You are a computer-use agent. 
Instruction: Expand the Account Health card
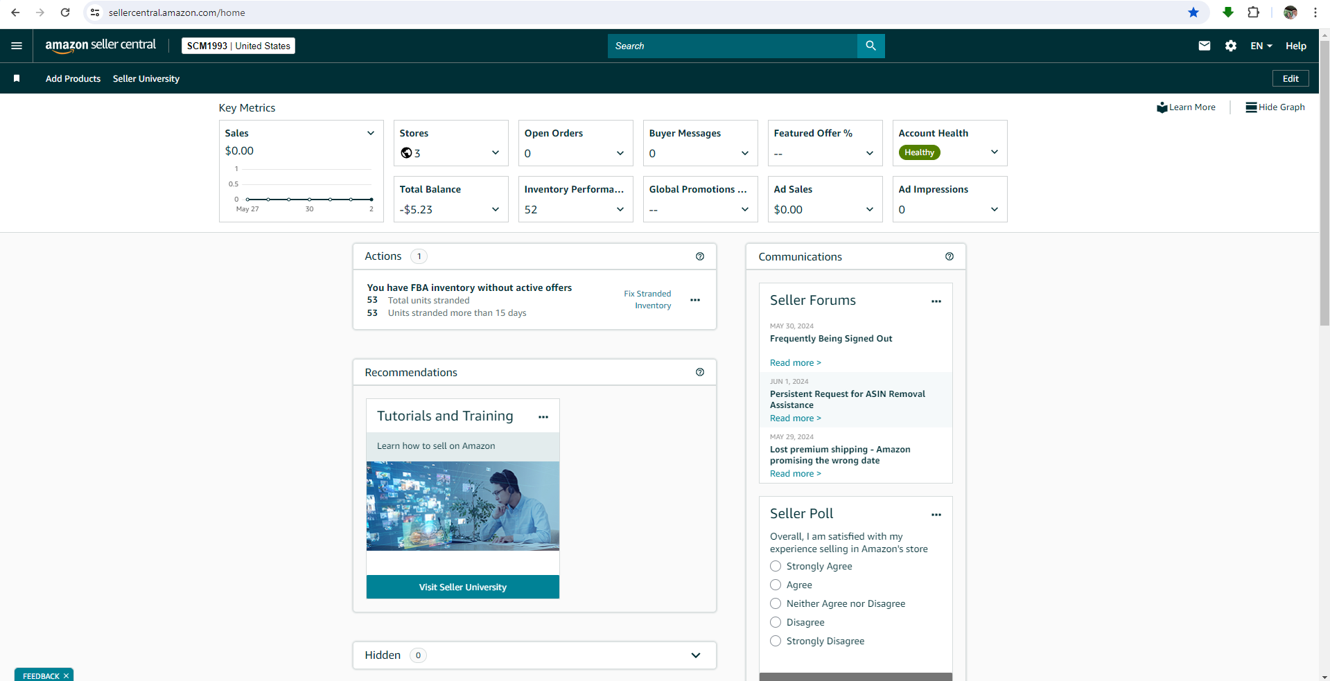(995, 152)
